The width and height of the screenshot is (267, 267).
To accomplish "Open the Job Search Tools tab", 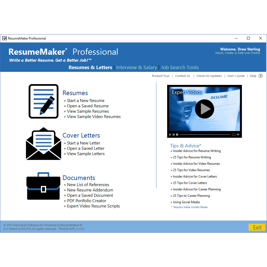I will pyautogui.click(x=180, y=68).
